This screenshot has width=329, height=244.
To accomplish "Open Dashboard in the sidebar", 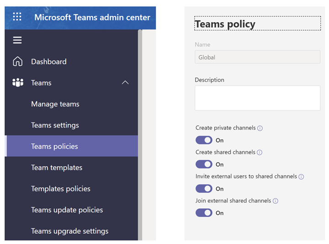I will [x=71, y=61].
